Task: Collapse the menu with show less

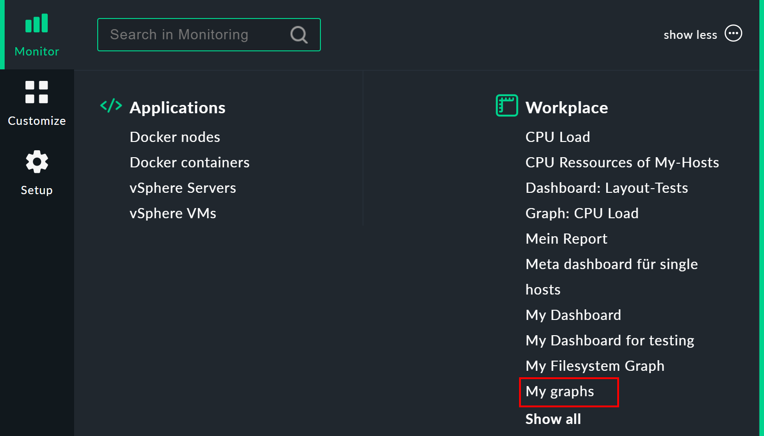Action: point(690,34)
